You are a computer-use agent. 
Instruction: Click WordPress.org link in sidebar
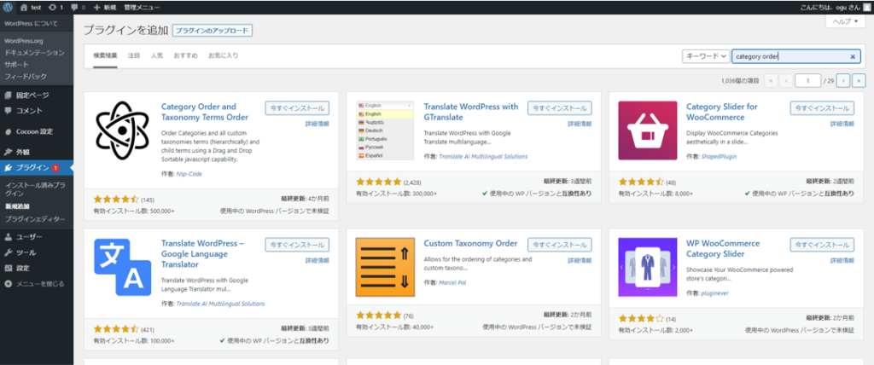[x=23, y=41]
